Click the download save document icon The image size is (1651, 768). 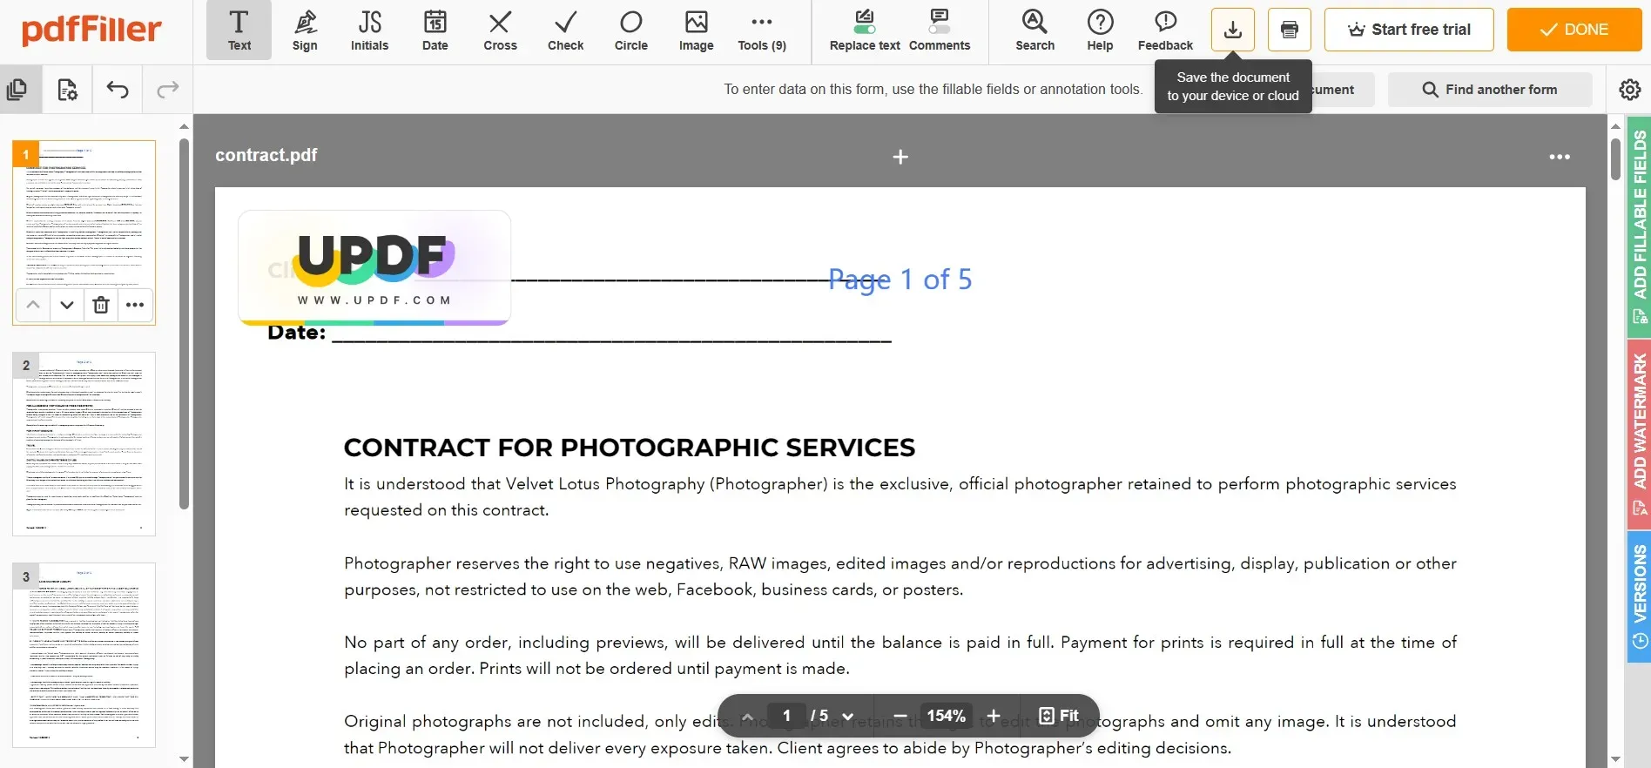1232,30
